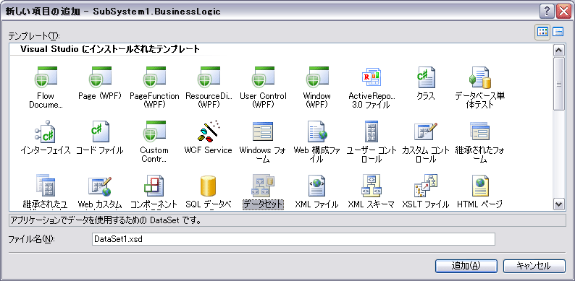Switch to large icons view
The width and height of the screenshot is (575, 281).
pos(542,33)
